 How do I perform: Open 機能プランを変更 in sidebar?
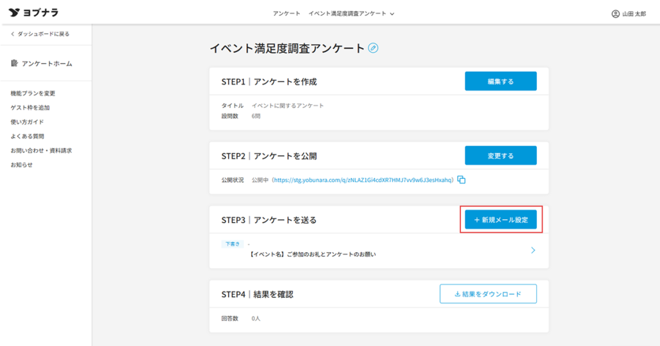32,94
